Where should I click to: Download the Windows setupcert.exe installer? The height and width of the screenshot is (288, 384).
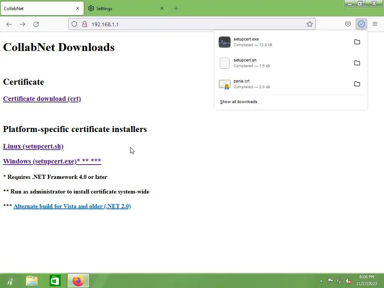pyautogui.click(x=52, y=161)
